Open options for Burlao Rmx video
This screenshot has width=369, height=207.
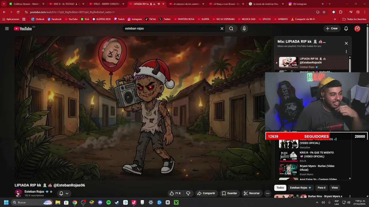point(350,197)
